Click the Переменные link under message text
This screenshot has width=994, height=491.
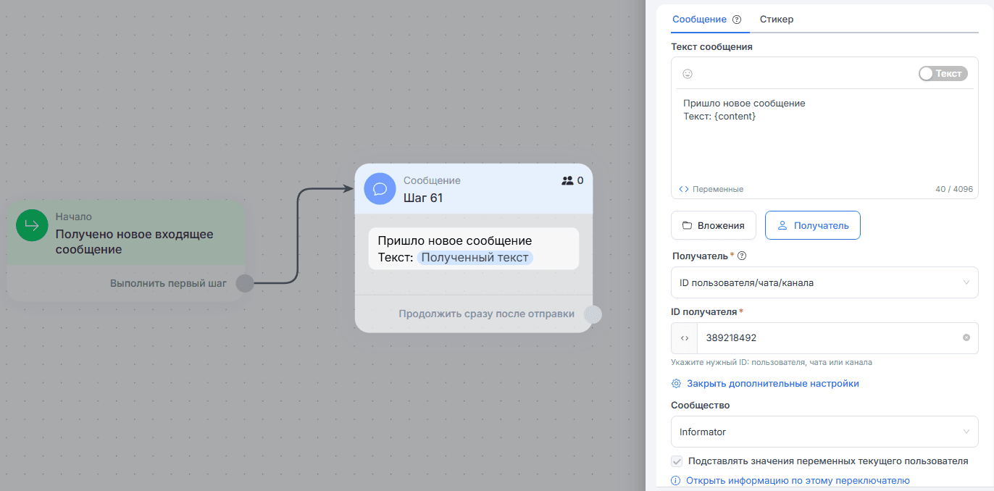711,189
